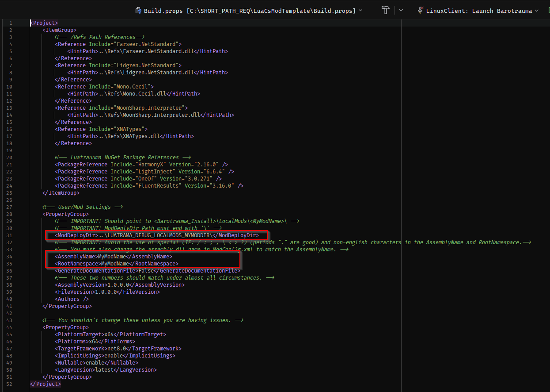The height and width of the screenshot is (392, 550).
Task: Click the LangVersion latest line
Action: coord(106,369)
